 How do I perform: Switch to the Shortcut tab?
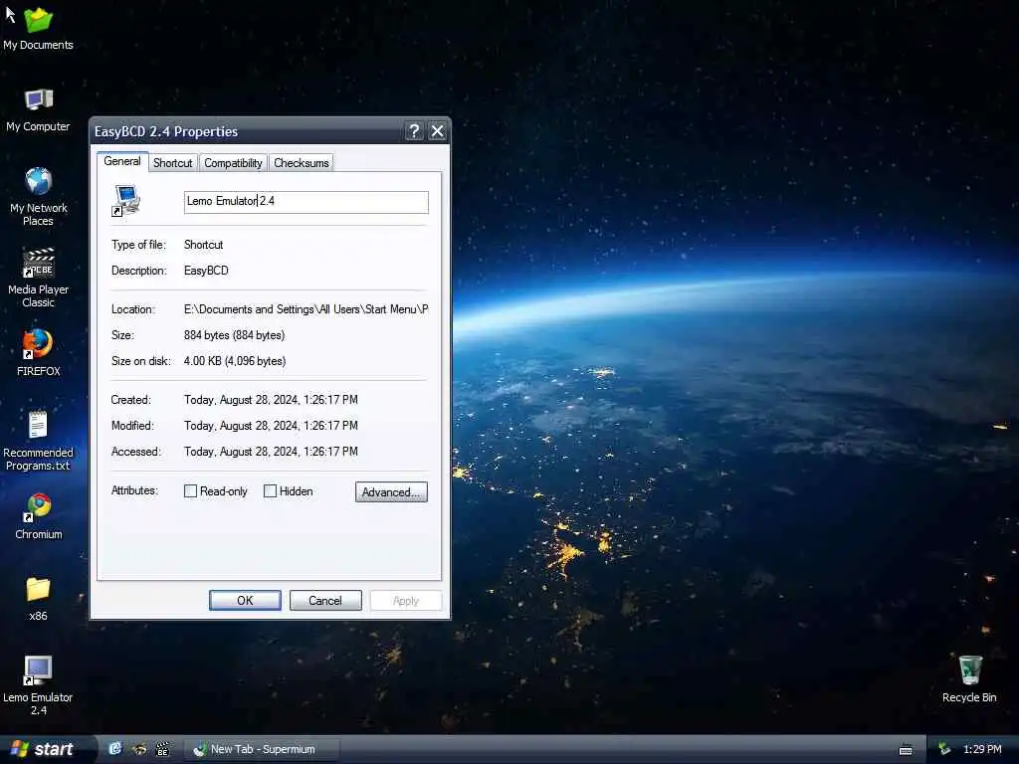coord(172,163)
